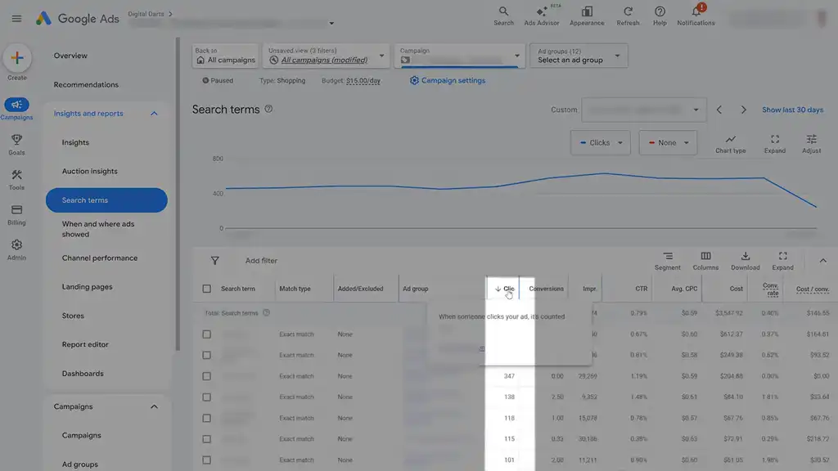Open the Custom date range dropdown
Viewport: 838px width, 471px height.
click(643, 110)
